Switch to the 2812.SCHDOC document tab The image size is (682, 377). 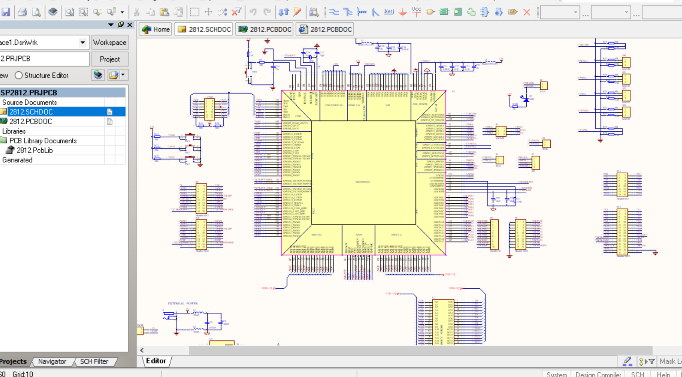coord(204,29)
